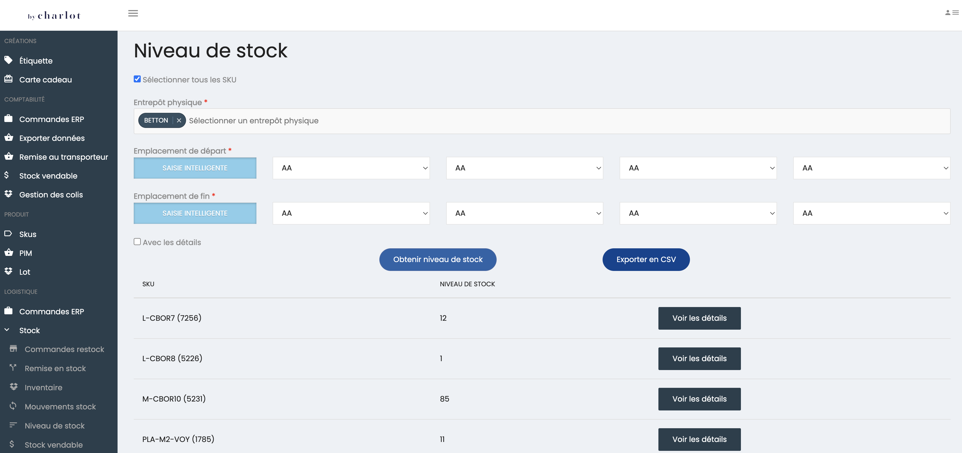
Task: Open Carte cadeau via its gift icon
Action: click(x=9, y=79)
